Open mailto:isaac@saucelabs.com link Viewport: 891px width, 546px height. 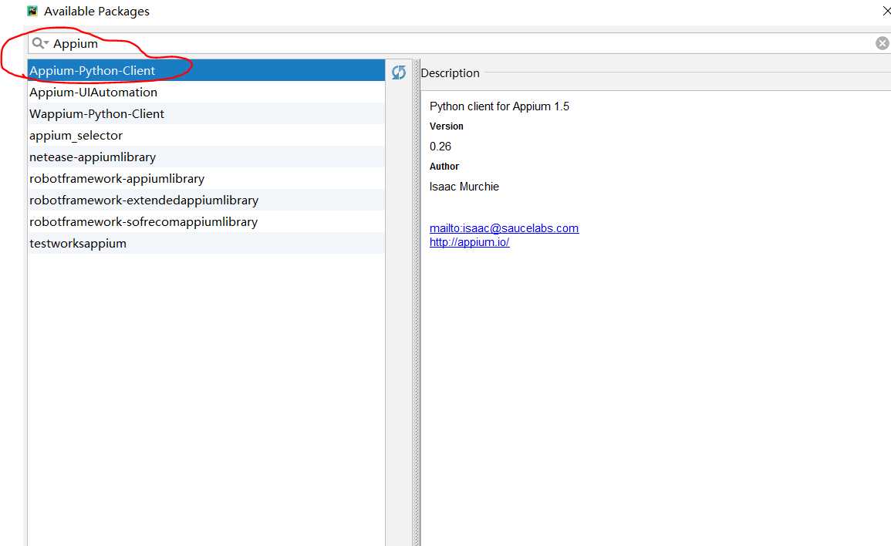pyautogui.click(x=504, y=228)
